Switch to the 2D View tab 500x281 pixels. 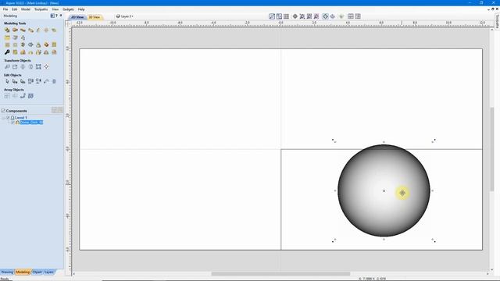[x=77, y=17]
